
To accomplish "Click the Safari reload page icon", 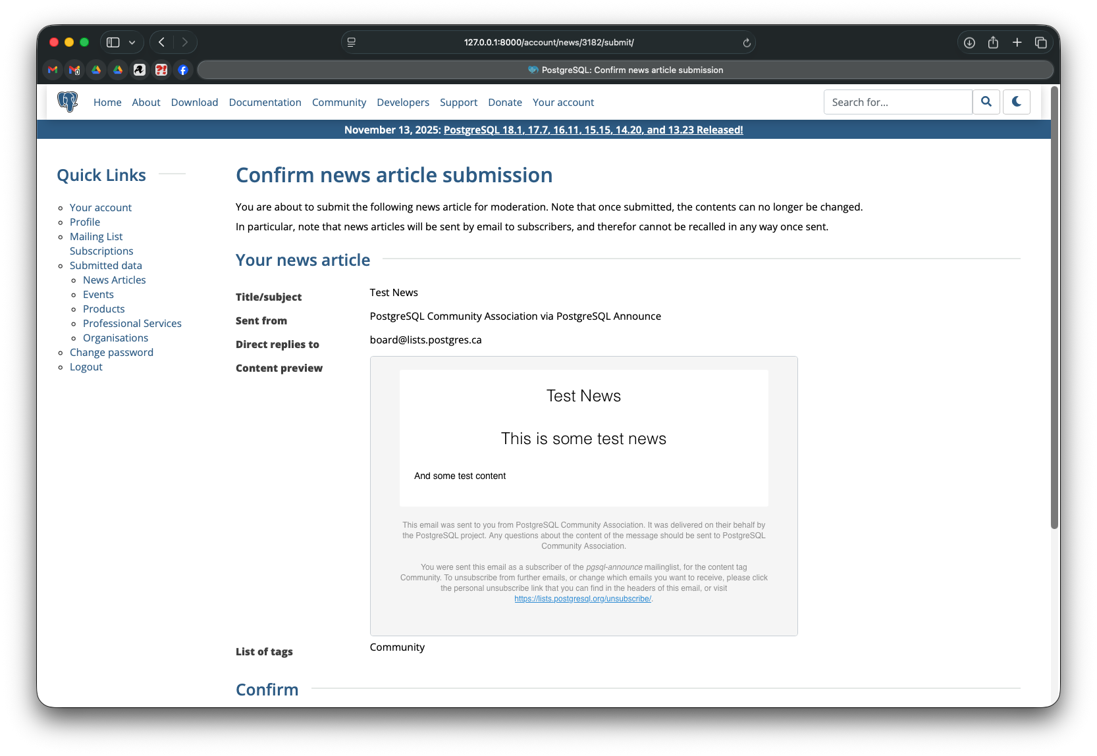I will pyautogui.click(x=747, y=43).
